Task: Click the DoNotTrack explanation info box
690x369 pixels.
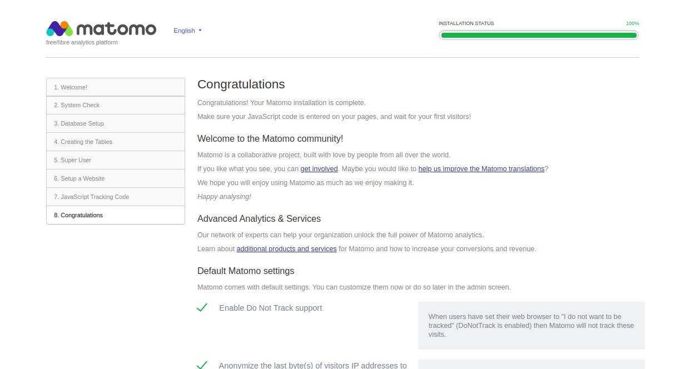Action: point(532,326)
